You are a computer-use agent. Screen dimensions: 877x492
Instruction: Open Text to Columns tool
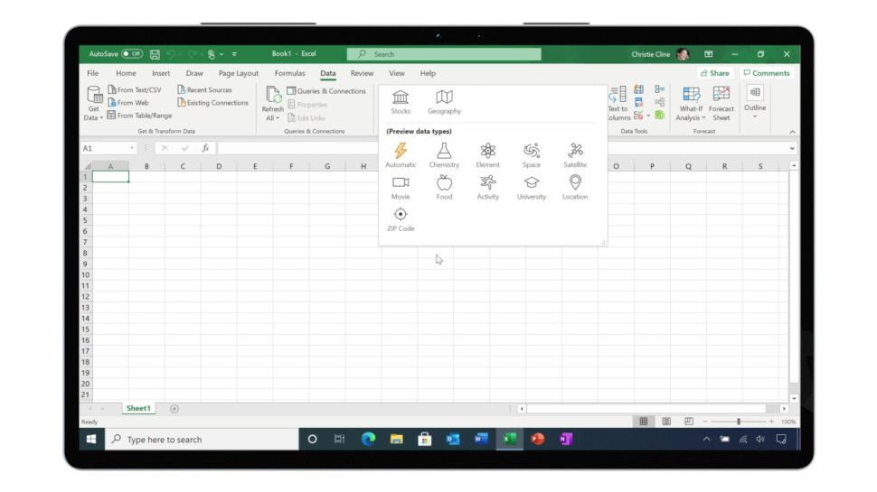pyautogui.click(x=618, y=103)
